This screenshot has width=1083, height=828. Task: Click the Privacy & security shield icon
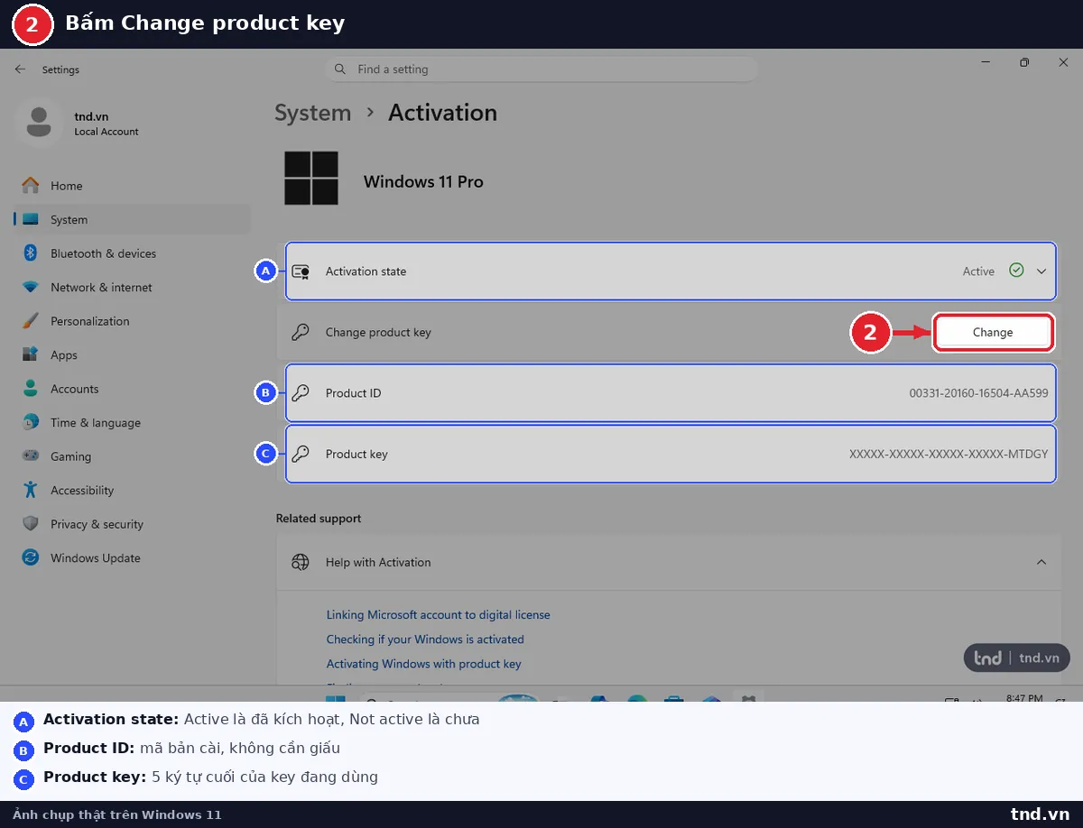pos(31,524)
